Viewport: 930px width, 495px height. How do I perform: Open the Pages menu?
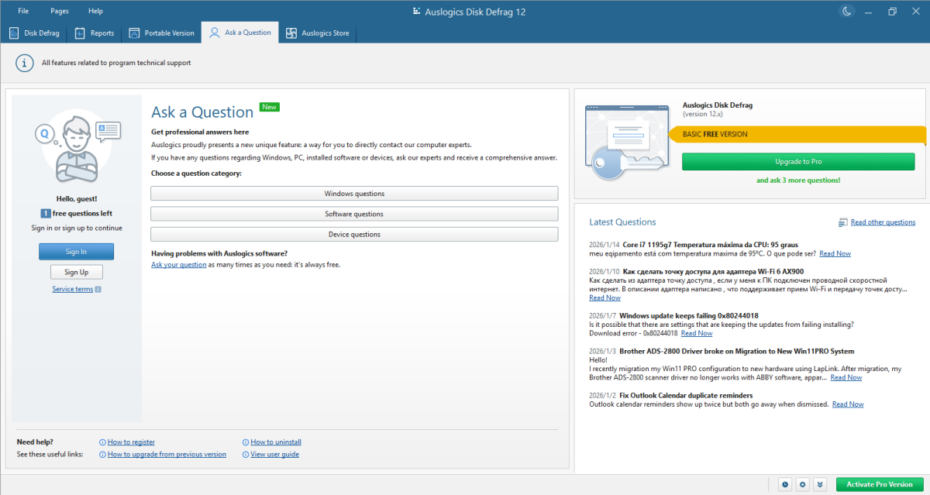tap(60, 11)
